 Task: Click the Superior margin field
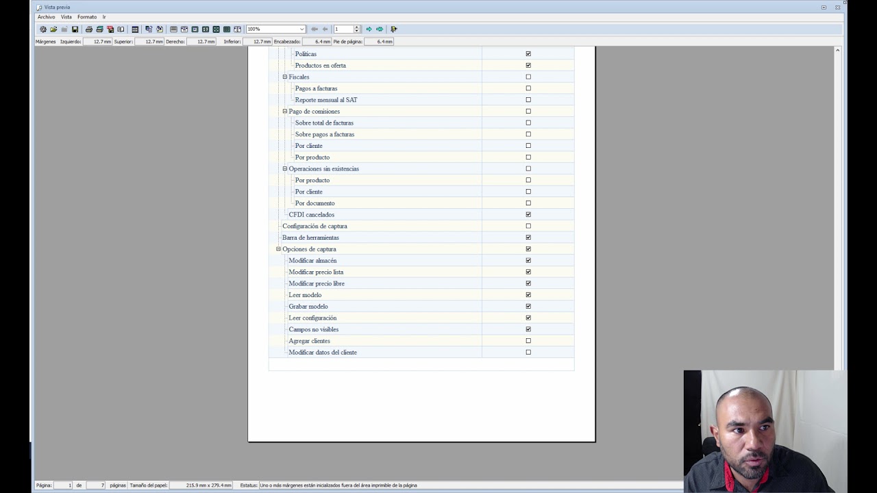tap(149, 42)
